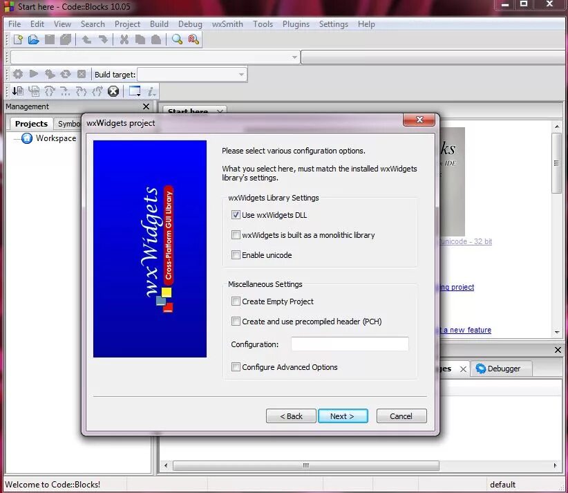
Task: Click the Copy toolbar icon
Action: (140, 39)
